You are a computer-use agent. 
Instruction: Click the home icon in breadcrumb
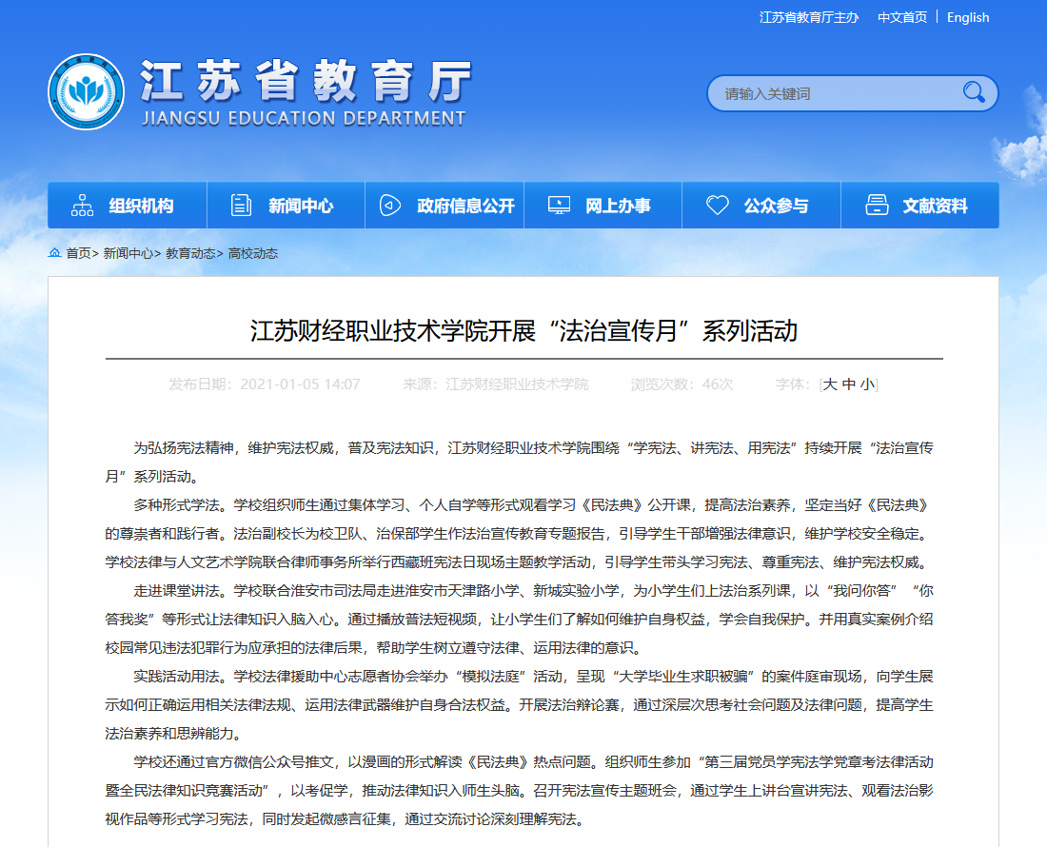(x=55, y=253)
